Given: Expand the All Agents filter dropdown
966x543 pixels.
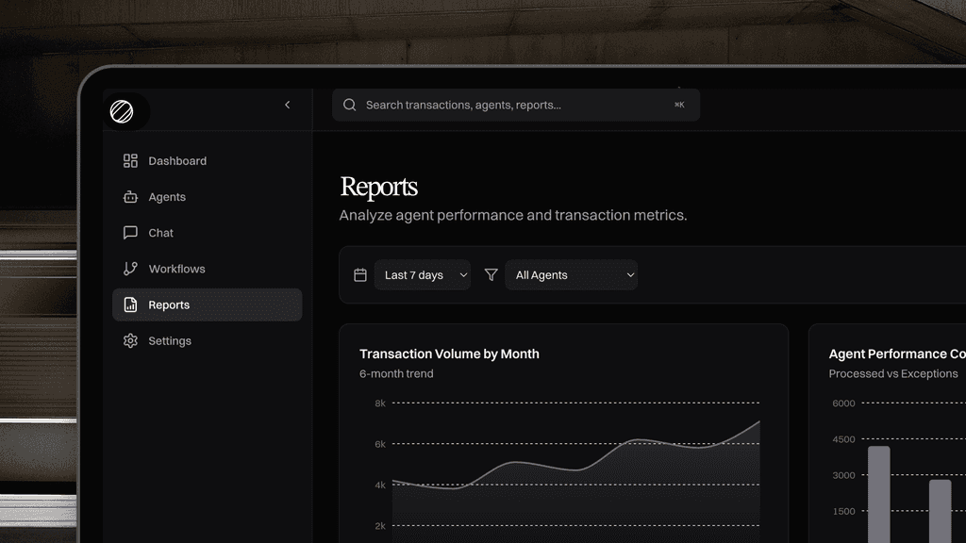Looking at the screenshot, I should pos(571,275).
